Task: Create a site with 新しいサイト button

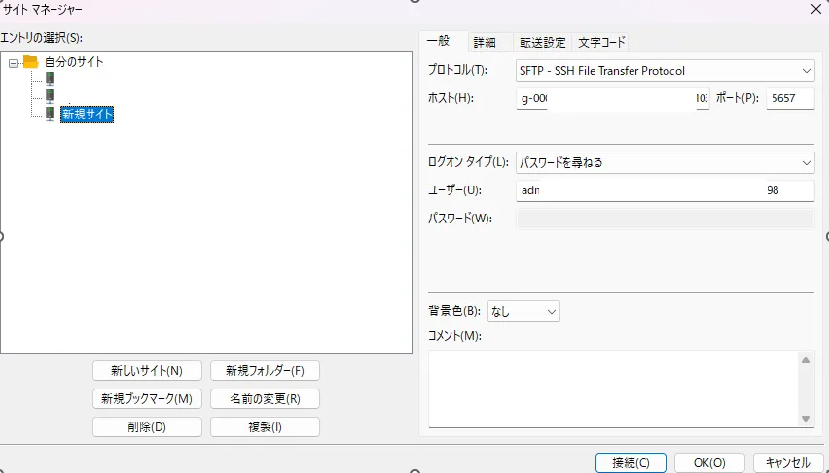Action: [147, 370]
